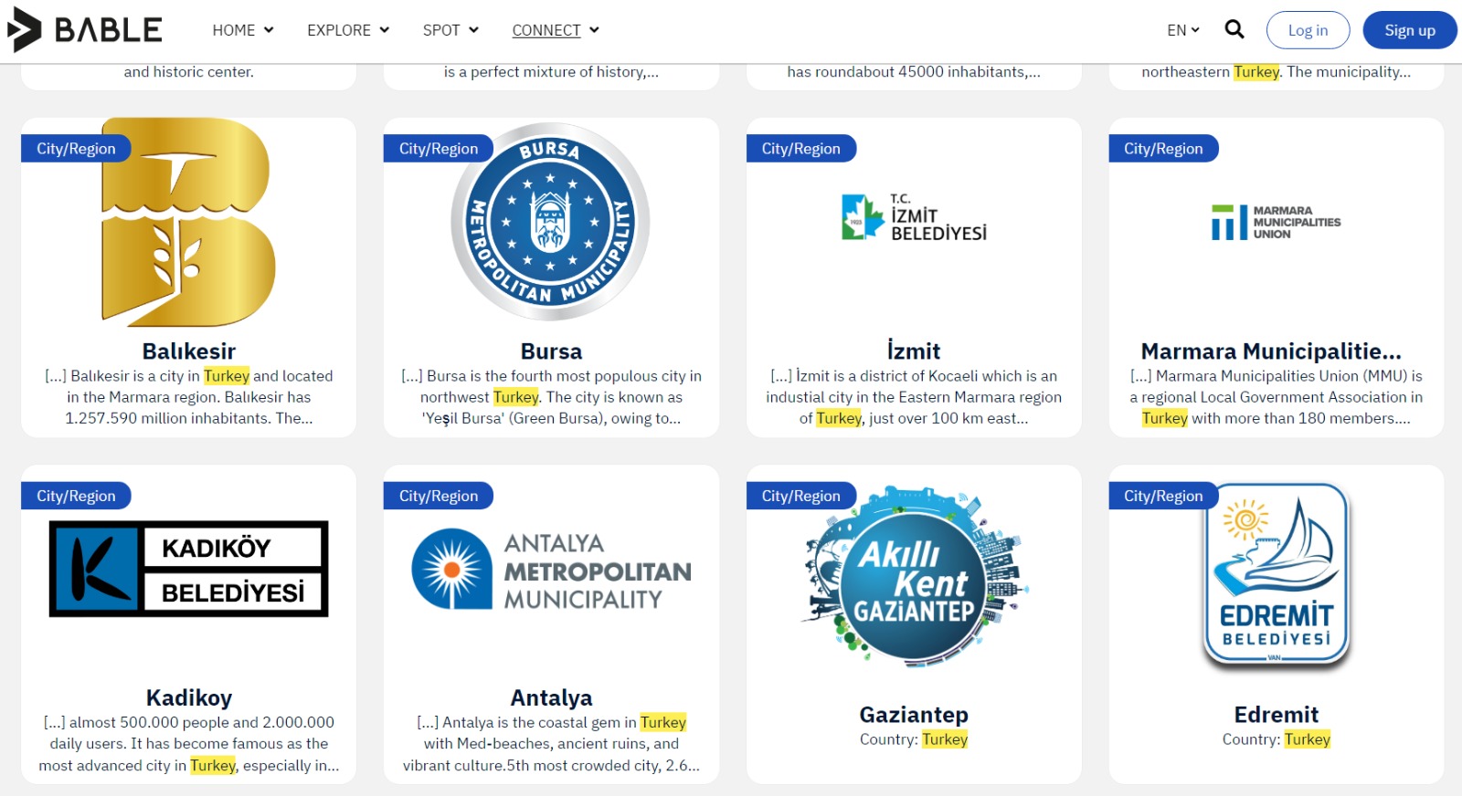The image size is (1462, 796).
Task: Click 'and historic center.' text
Action: pos(188,72)
